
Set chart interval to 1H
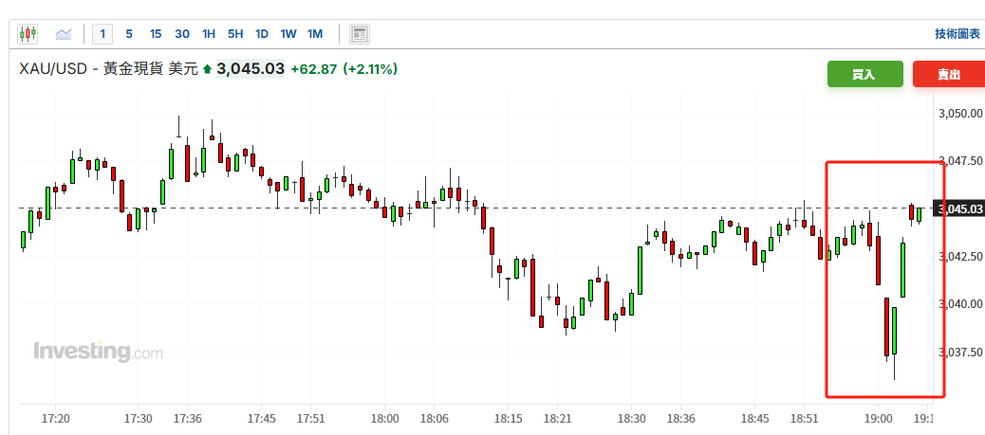(209, 34)
